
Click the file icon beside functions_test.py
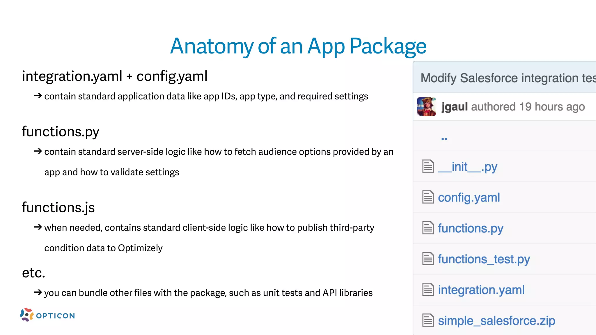[428, 259]
